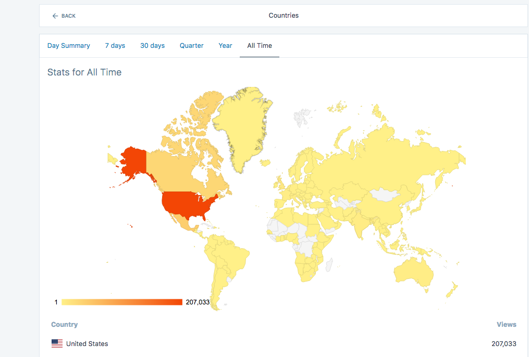This screenshot has height=357, width=529.
Task: Click the Country column header
Action: [x=64, y=324]
